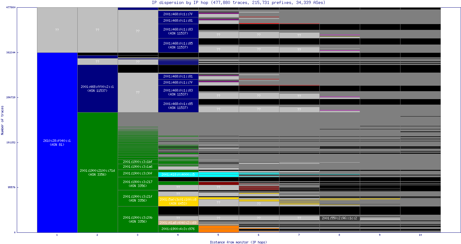Click the x-axis tick label 5
This screenshot has height=244, width=461.
[x=219, y=235]
